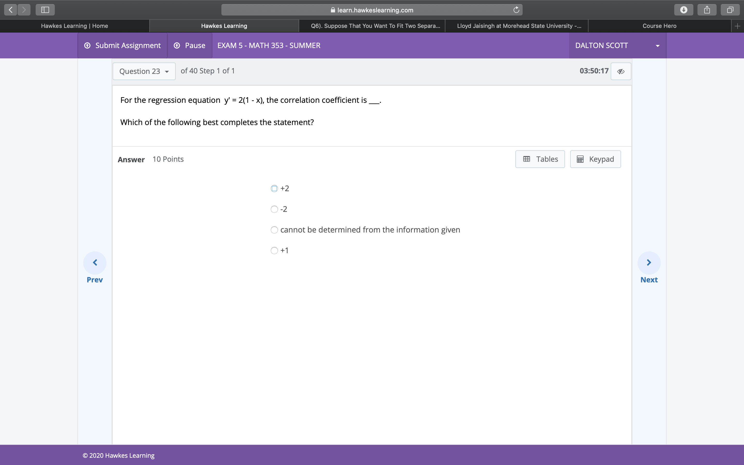
Task: Open the Tables panel
Action: coord(540,159)
